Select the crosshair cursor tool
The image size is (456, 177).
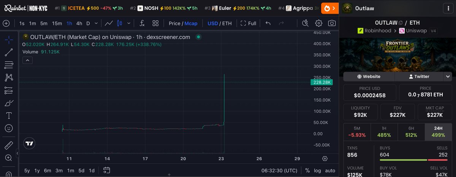[x=9, y=39]
